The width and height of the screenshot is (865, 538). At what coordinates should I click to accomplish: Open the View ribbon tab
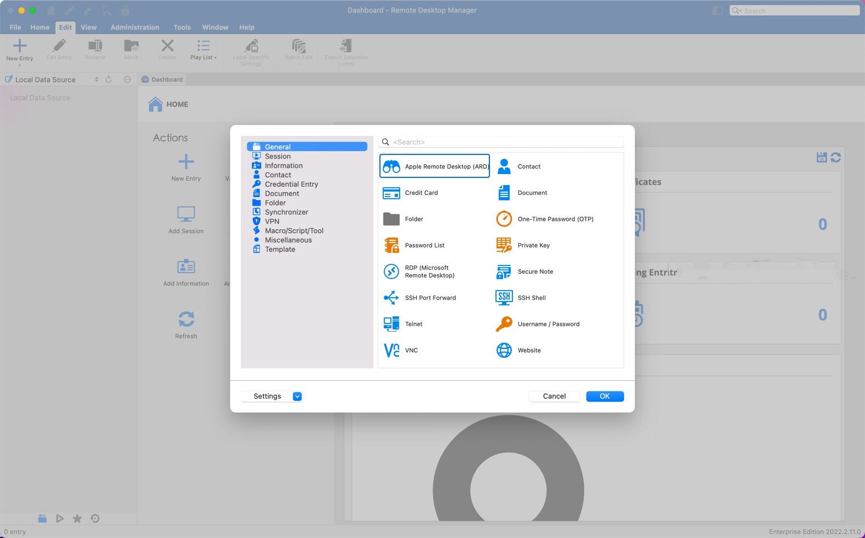pos(89,27)
